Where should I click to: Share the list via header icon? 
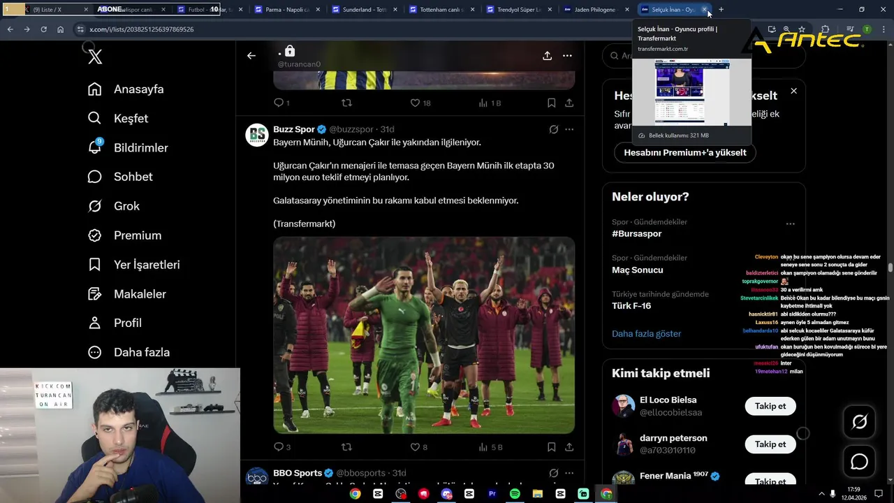[547, 56]
